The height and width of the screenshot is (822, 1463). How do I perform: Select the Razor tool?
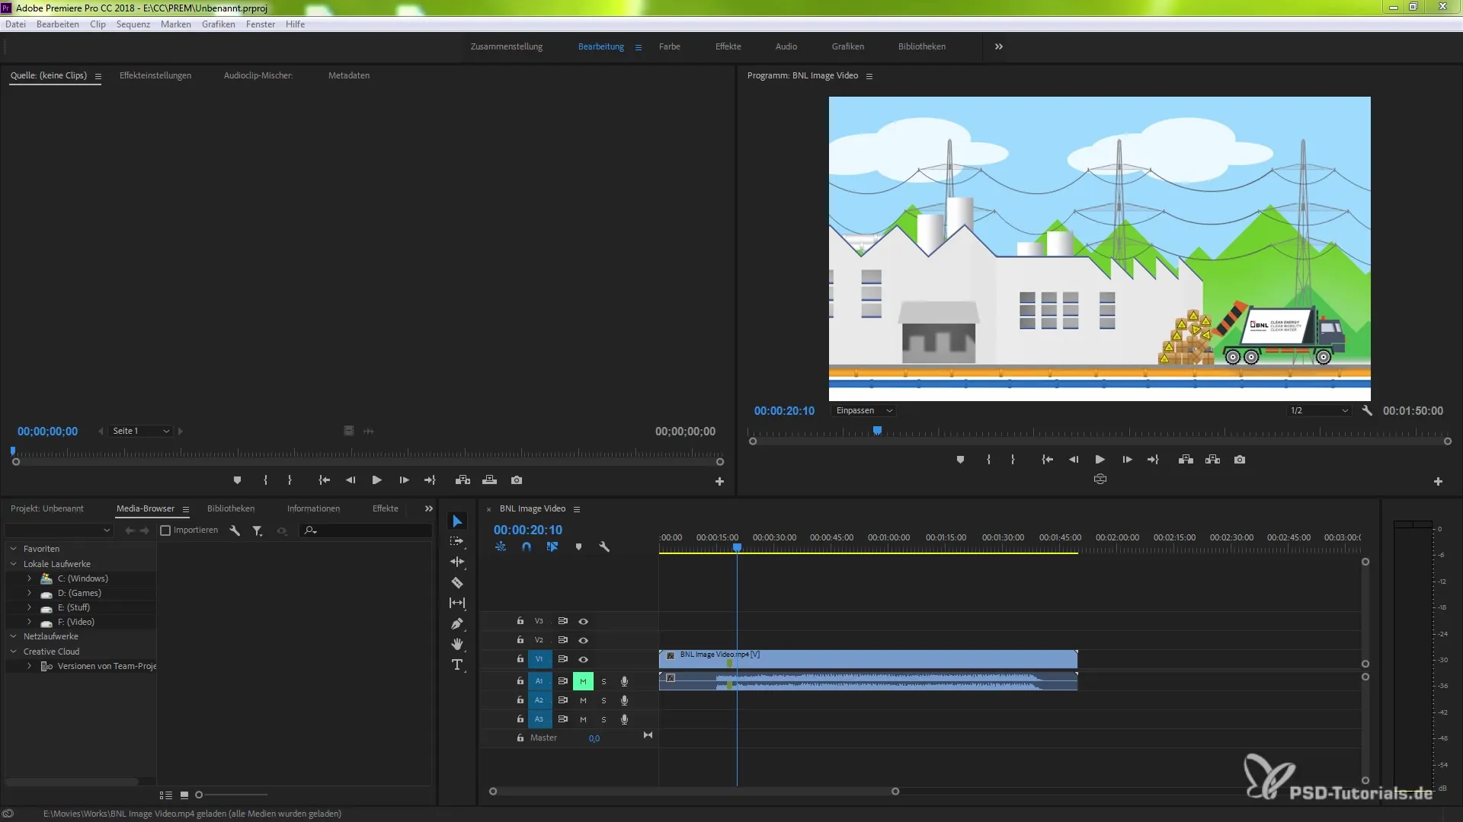[x=457, y=582]
